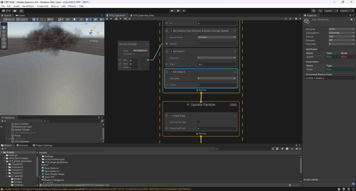356x191 pixels.
Task: Open VFX Graph help icon
Action: (x=296, y=19)
